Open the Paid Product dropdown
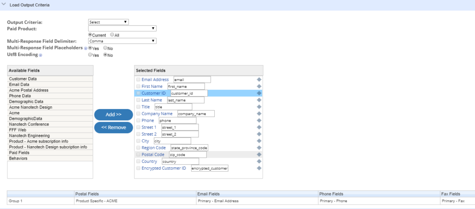Image resolution: width=475 pixels, height=209 pixels. [x=122, y=28]
